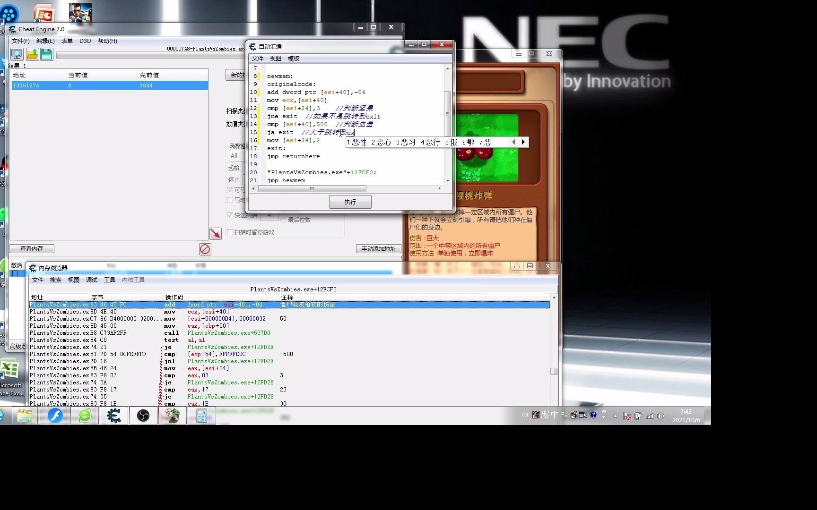817x510 pixels.
Task: Show hidden tray icons arrow
Action: (615, 416)
